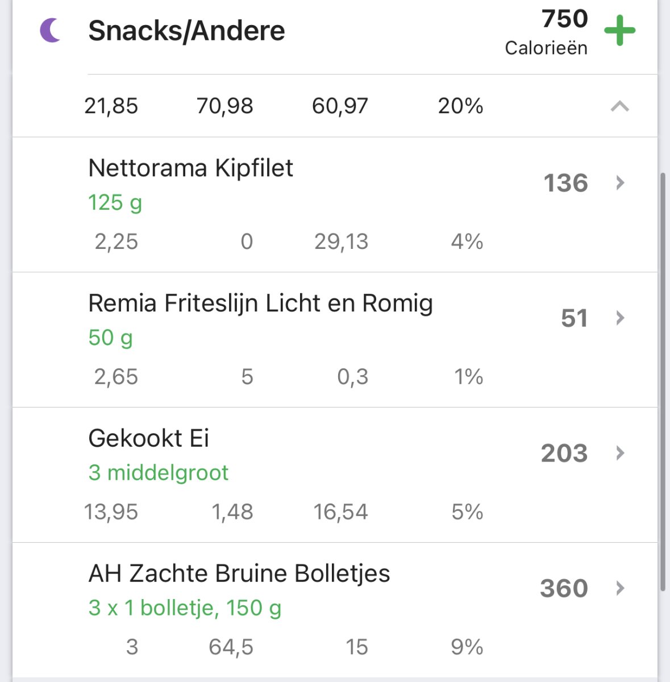Select the Gekookt Ei entry
This screenshot has height=682, width=670.
point(149,438)
